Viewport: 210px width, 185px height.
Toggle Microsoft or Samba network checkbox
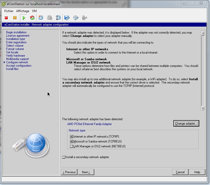click(71, 141)
